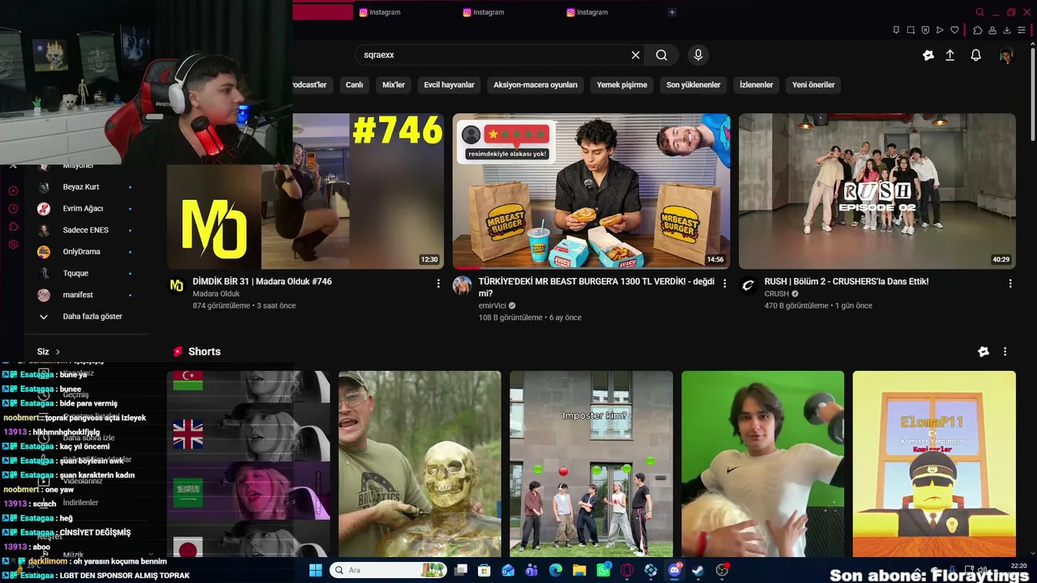Click the Windows taskbar 'Ara' search box

click(x=386, y=570)
